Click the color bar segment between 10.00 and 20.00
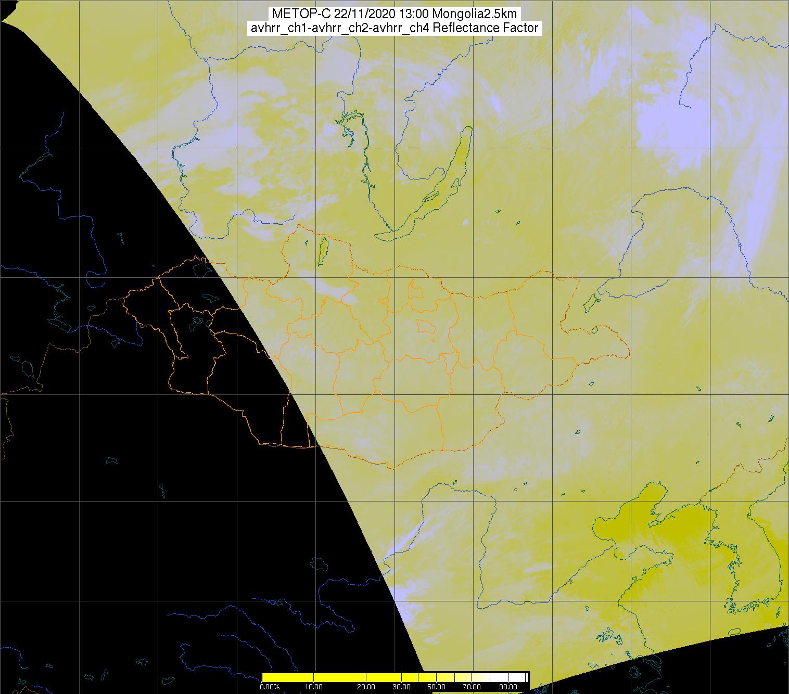The image size is (789, 694). click(x=340, y=677)
